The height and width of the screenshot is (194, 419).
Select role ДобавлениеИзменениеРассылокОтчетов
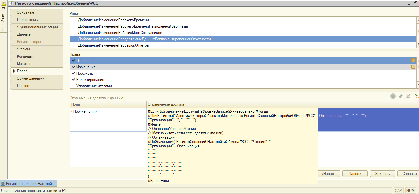[113, 45]
